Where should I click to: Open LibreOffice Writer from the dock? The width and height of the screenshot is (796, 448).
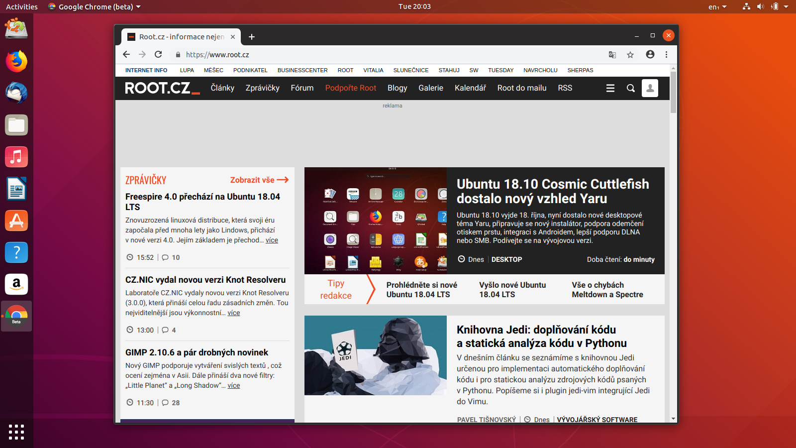click(16, 189)
